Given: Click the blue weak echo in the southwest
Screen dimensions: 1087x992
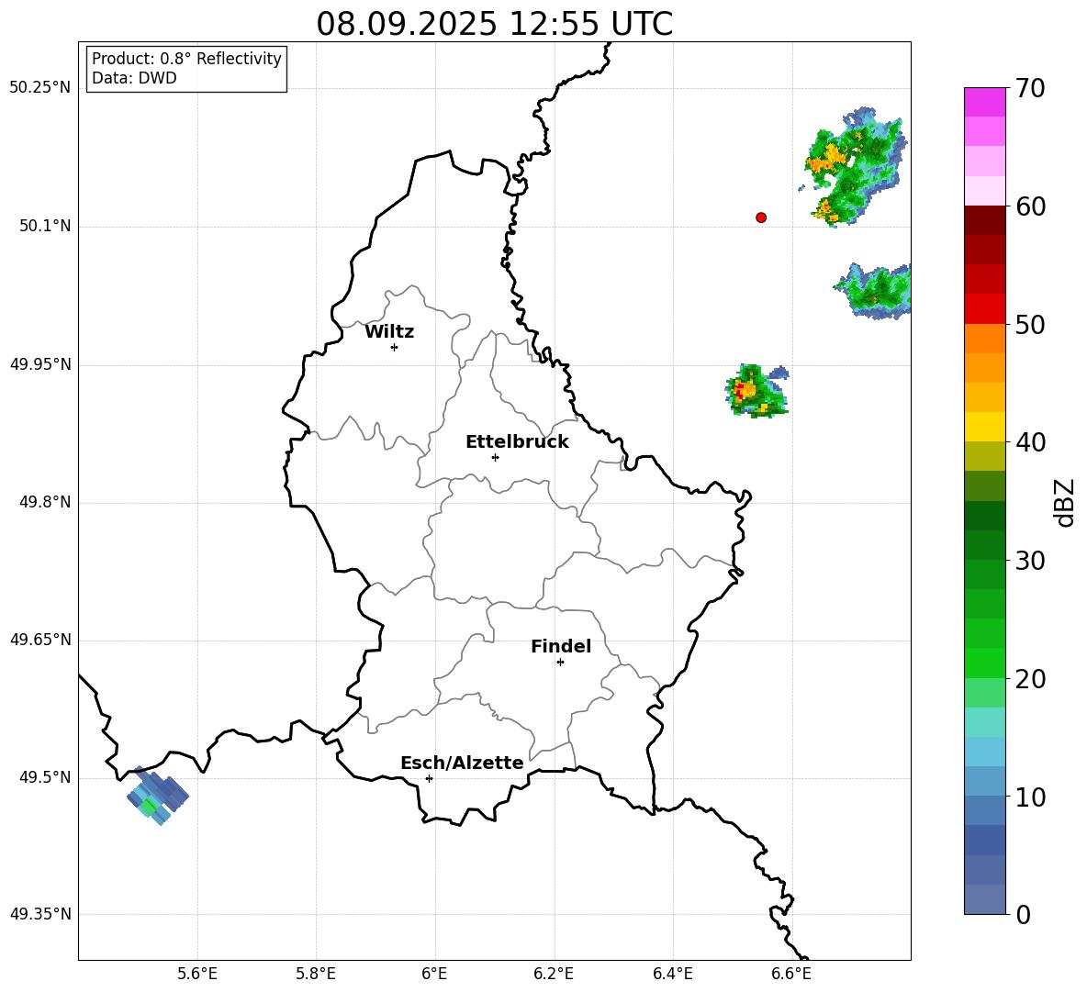Looking at the screenshot, I should [157, 796].
